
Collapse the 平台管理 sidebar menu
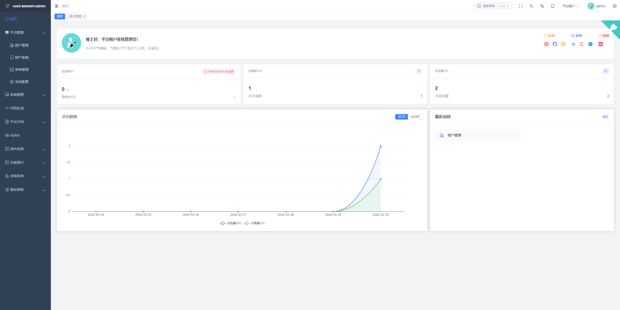(x=25, y=33)
